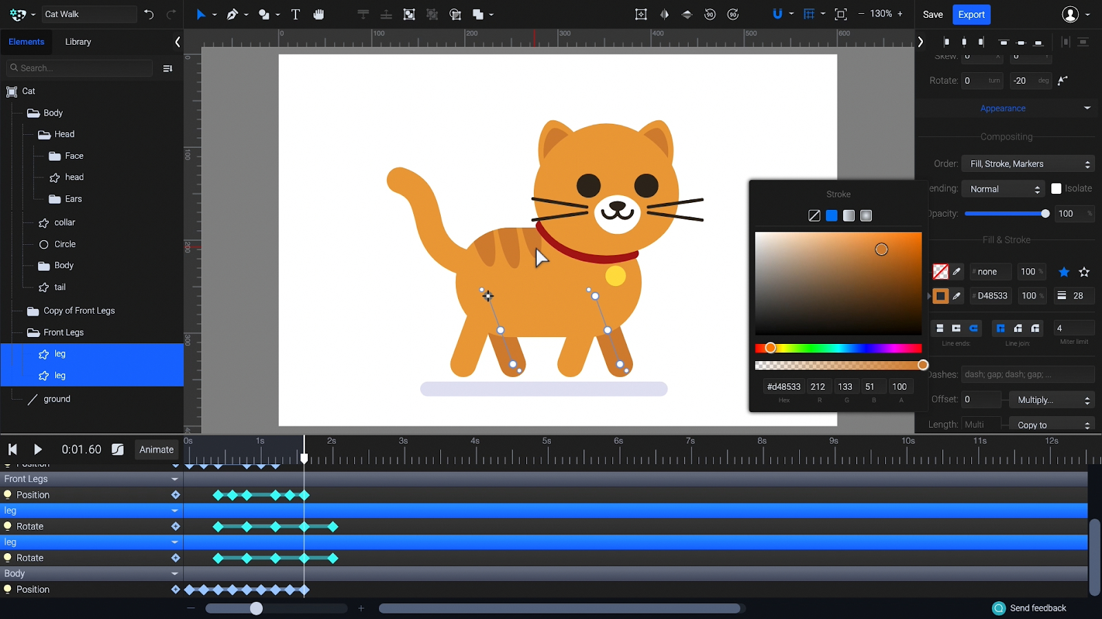Collapse the Appearance section
The width and height of the screenshot is (1102, 619).
pyautogui.click(x=1087, y=108)
